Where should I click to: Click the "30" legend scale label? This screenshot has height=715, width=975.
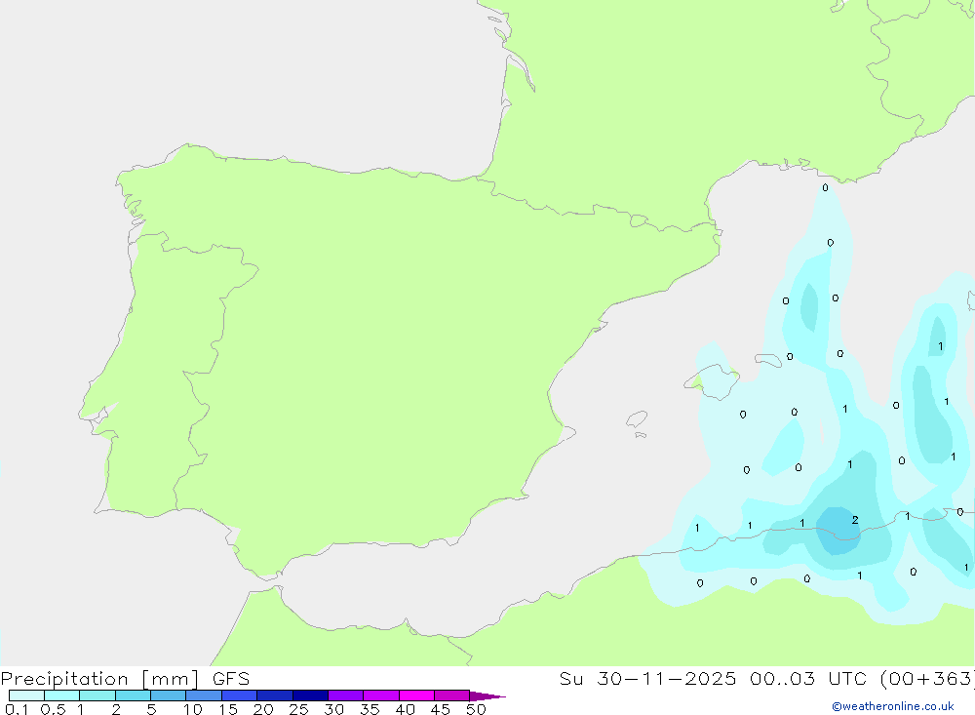pos(333,709)
